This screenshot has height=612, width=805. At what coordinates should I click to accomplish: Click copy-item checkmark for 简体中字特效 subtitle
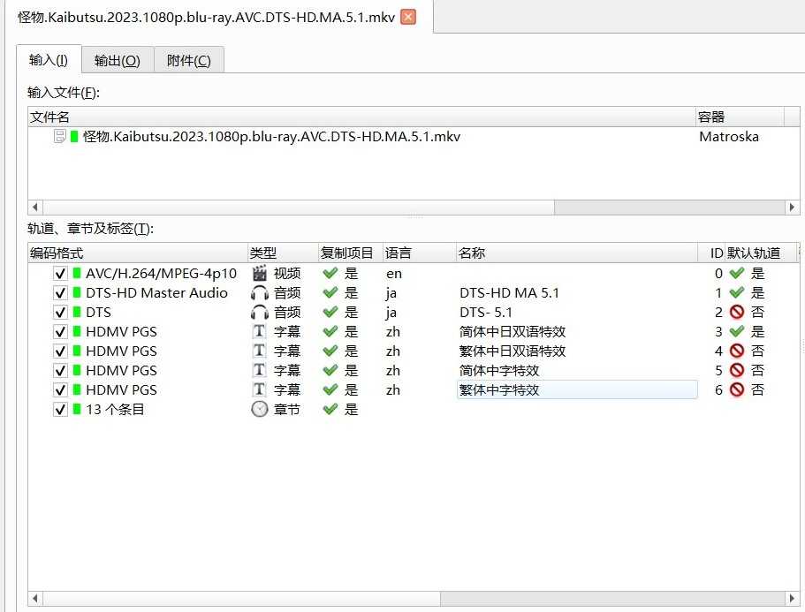pyautogui.click(x=330, y=370)
